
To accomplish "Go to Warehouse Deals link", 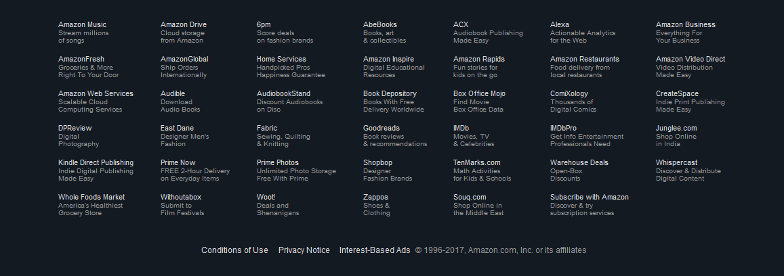I will (x=579, y=163).
